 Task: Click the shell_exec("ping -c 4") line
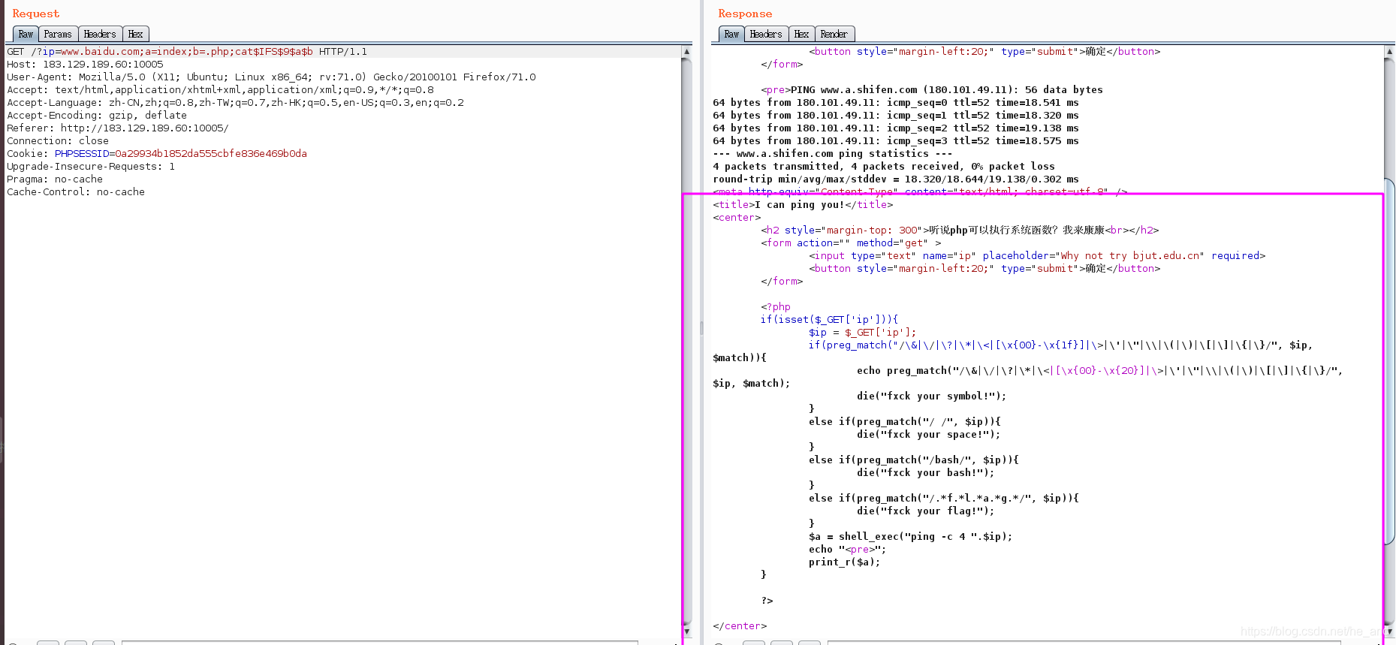coord(911,537)
